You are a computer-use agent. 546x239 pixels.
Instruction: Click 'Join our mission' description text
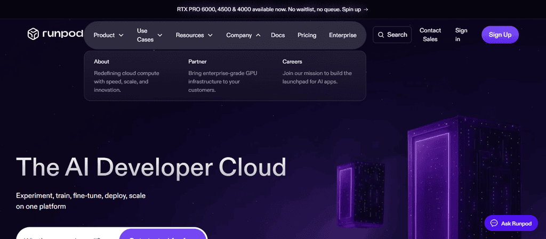pyautogui.click(x=317, y=78)
